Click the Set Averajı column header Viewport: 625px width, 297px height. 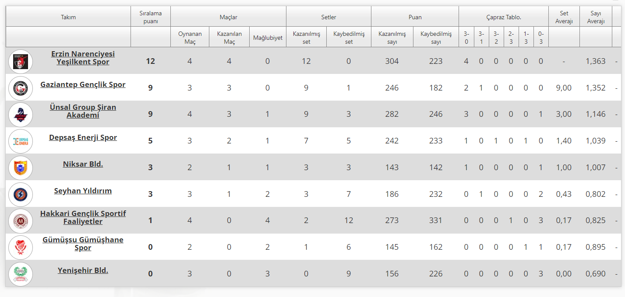click(x=564, y=17)
